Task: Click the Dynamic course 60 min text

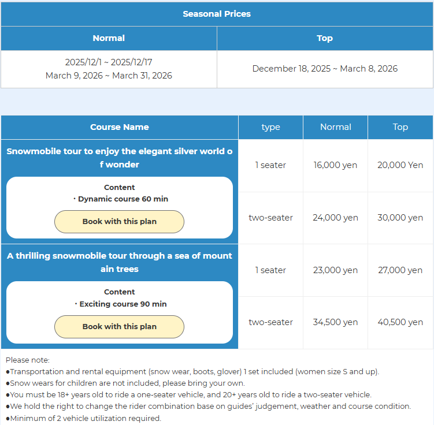Action: pyautogui.click(x=123, y=199)
